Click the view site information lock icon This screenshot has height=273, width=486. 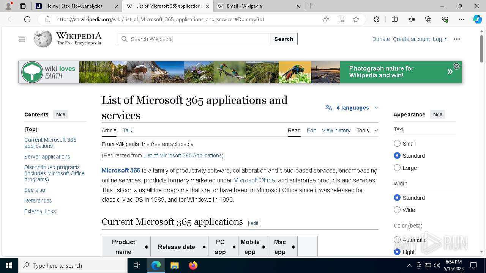pyautogui.click(x=47, y=19)
